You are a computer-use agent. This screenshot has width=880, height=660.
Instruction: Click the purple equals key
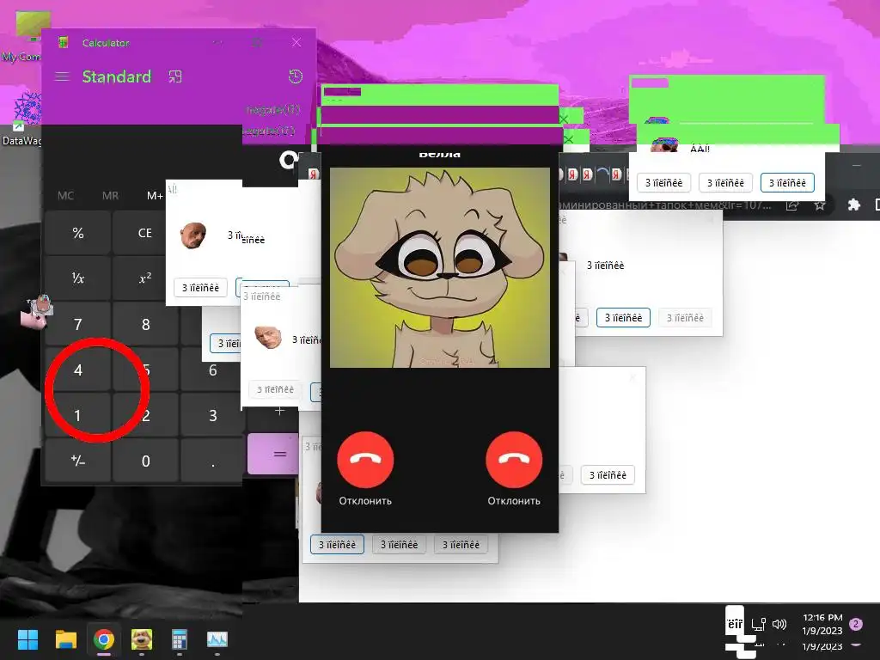pyautogui.click(x=273, y=454)
